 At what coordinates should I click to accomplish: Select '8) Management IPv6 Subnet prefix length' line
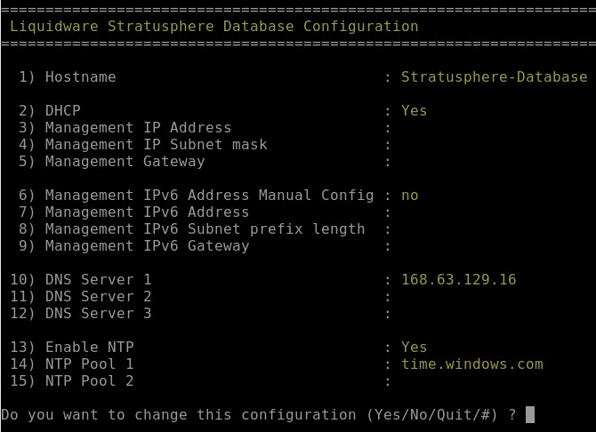coord(192,229)
